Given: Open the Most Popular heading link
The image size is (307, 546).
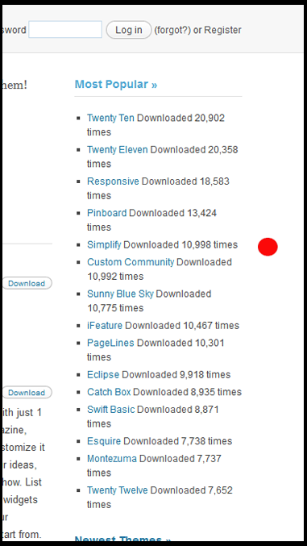Looking at the screenshot, I should [116, 84].
